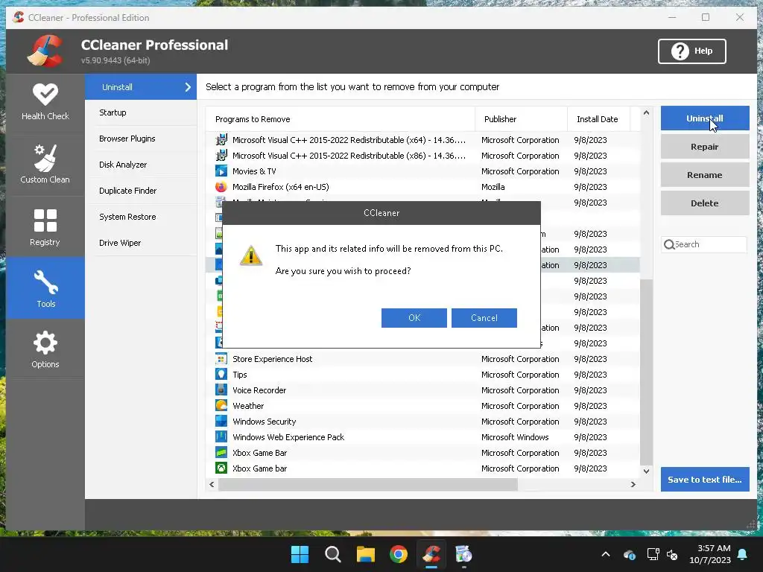Image resolution: width=763 pixels, height=572 pixels.
Task: Click the CCleaner broom logo in header
Action: point(45,51)
